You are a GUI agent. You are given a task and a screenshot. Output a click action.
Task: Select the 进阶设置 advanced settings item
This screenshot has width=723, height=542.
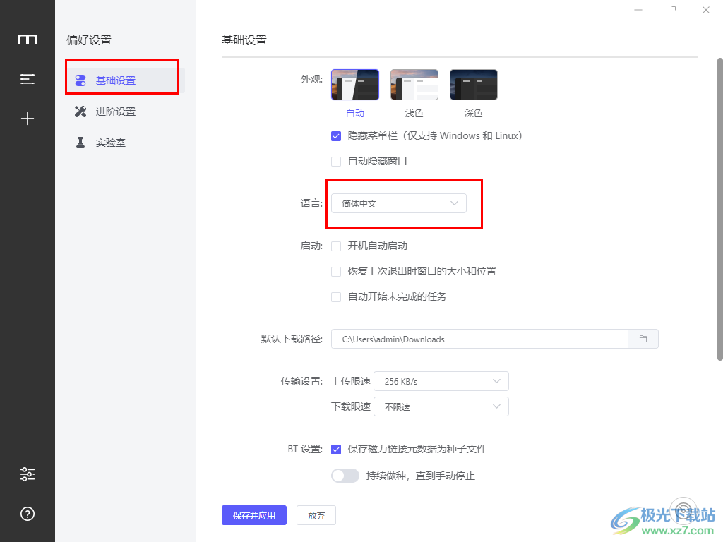[x=115, y=112]
